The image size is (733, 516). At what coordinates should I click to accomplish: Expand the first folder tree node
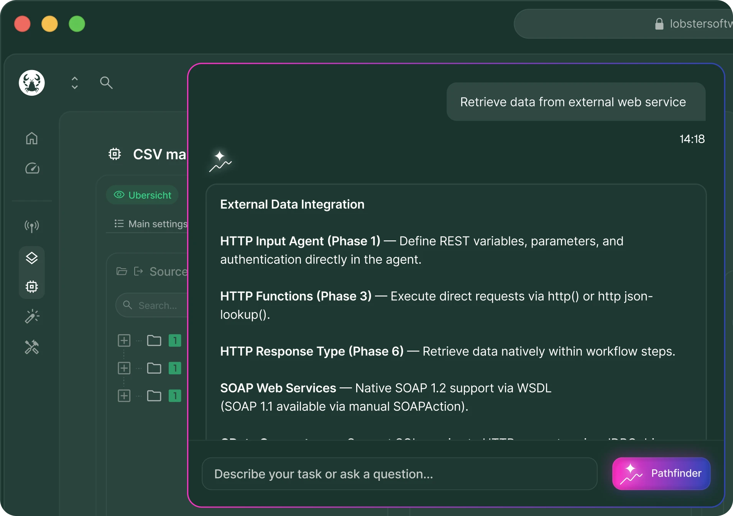click(124, 340)
